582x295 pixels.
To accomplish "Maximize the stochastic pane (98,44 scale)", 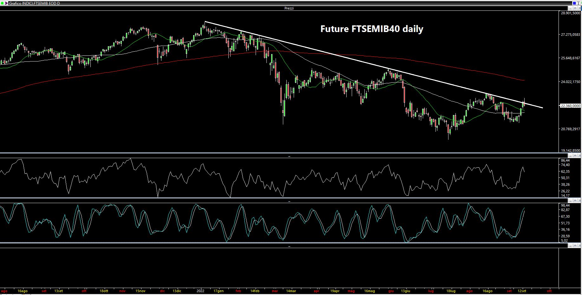I will 575,201.
